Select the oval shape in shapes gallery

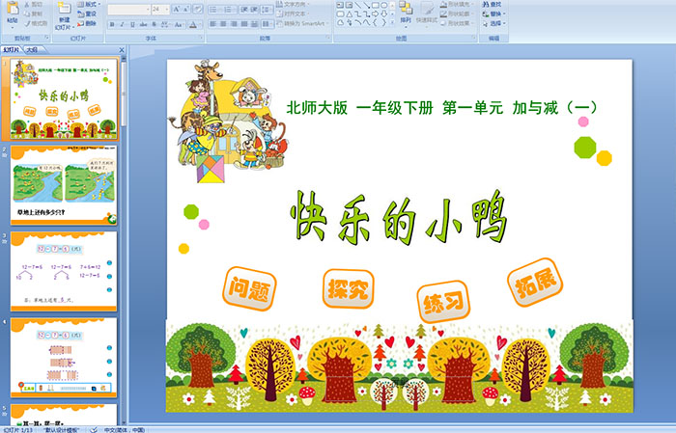(384, 5)
